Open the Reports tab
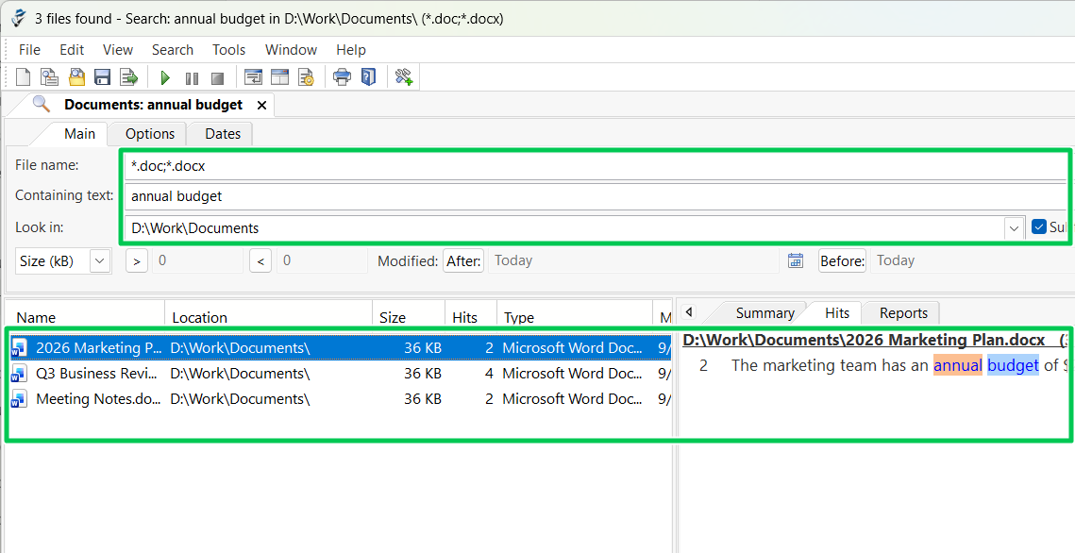The image size is (1075, 553). pyautogui.click(x=903, y=313)
